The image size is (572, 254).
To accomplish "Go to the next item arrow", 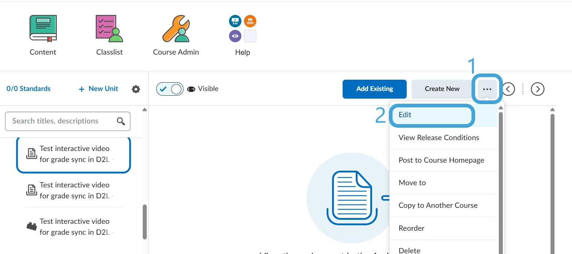I will 537,89.
